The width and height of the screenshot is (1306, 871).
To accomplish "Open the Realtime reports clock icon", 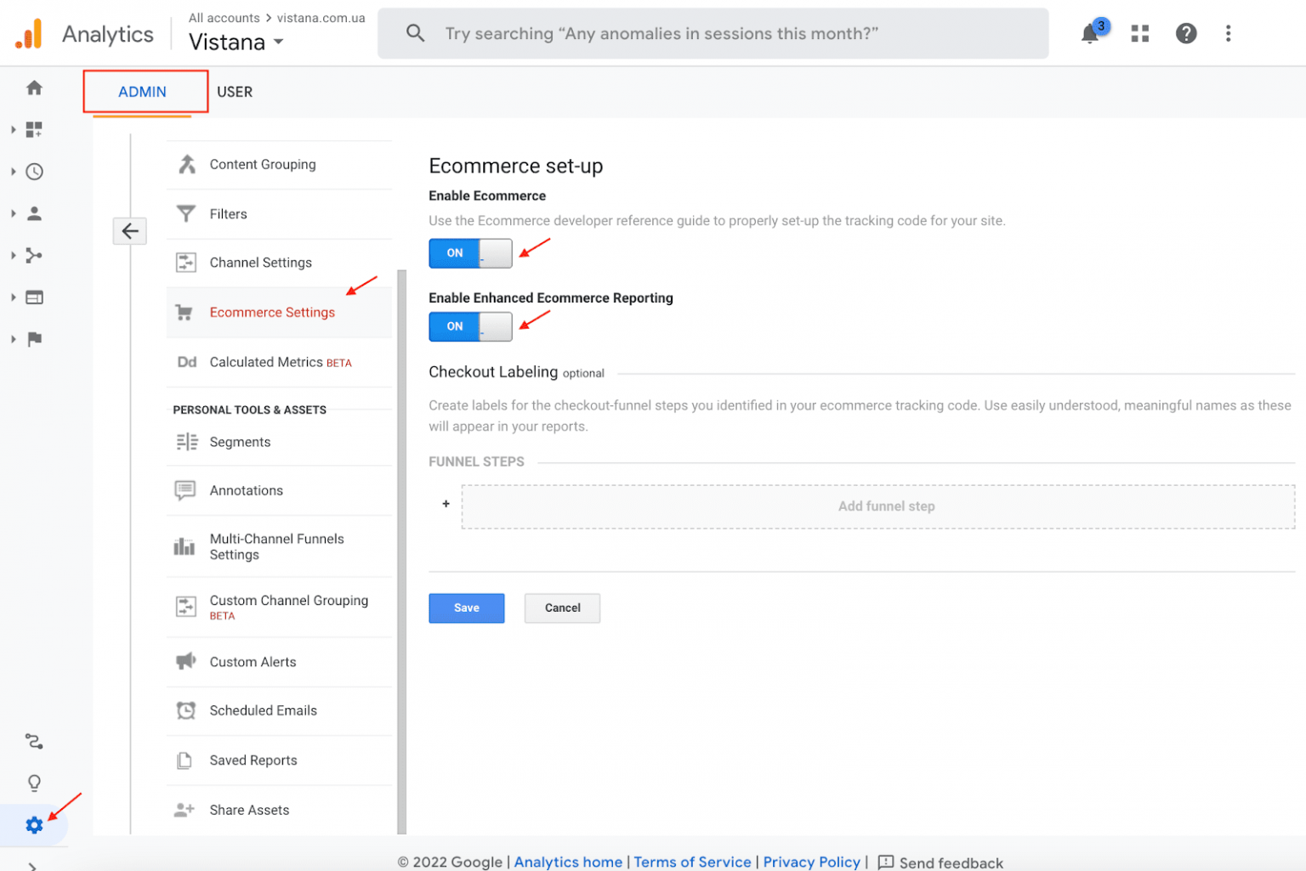I will pyautogui.click(x=34, y=171).
